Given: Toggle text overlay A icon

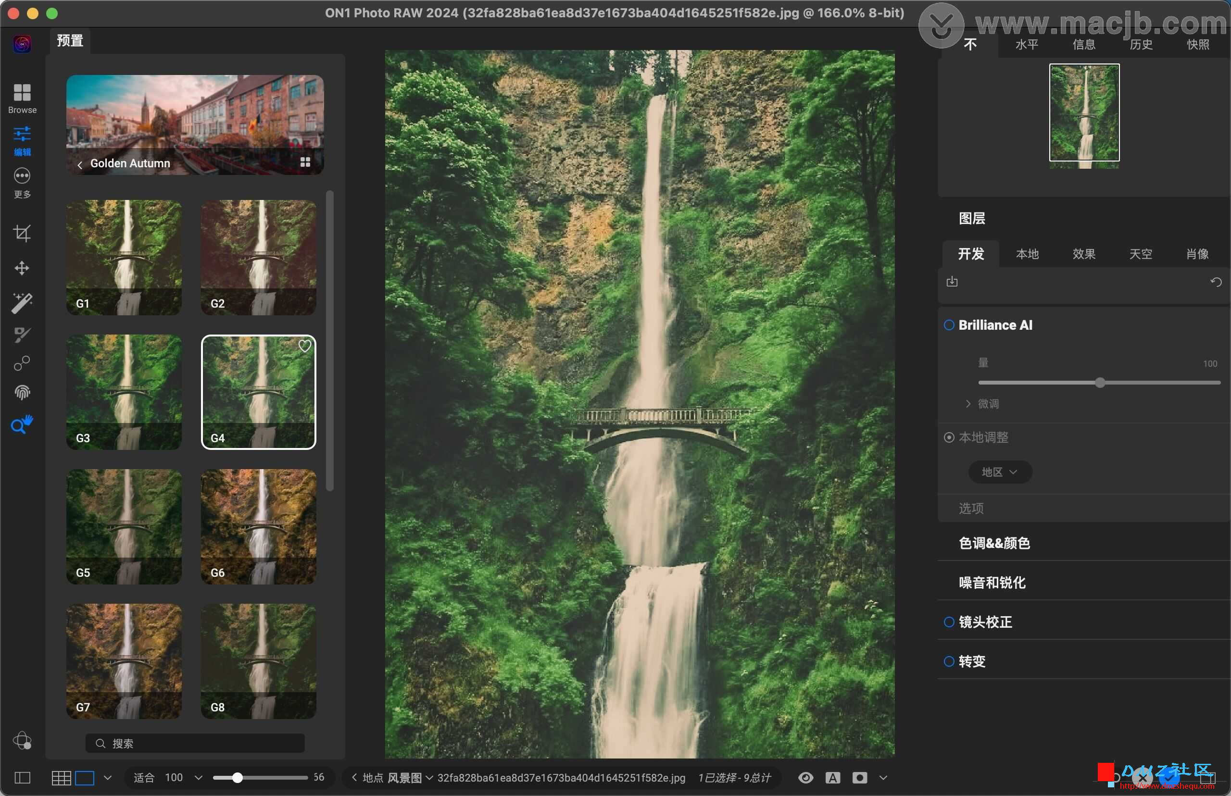Looking at the screenshot, I should tap(832, 777).
